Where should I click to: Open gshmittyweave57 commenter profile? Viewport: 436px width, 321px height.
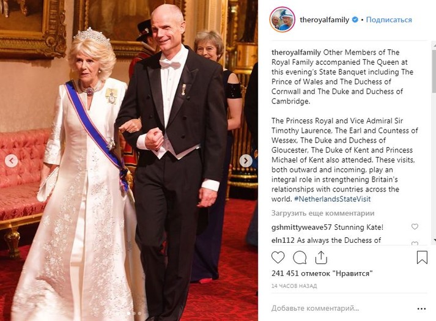301,227
